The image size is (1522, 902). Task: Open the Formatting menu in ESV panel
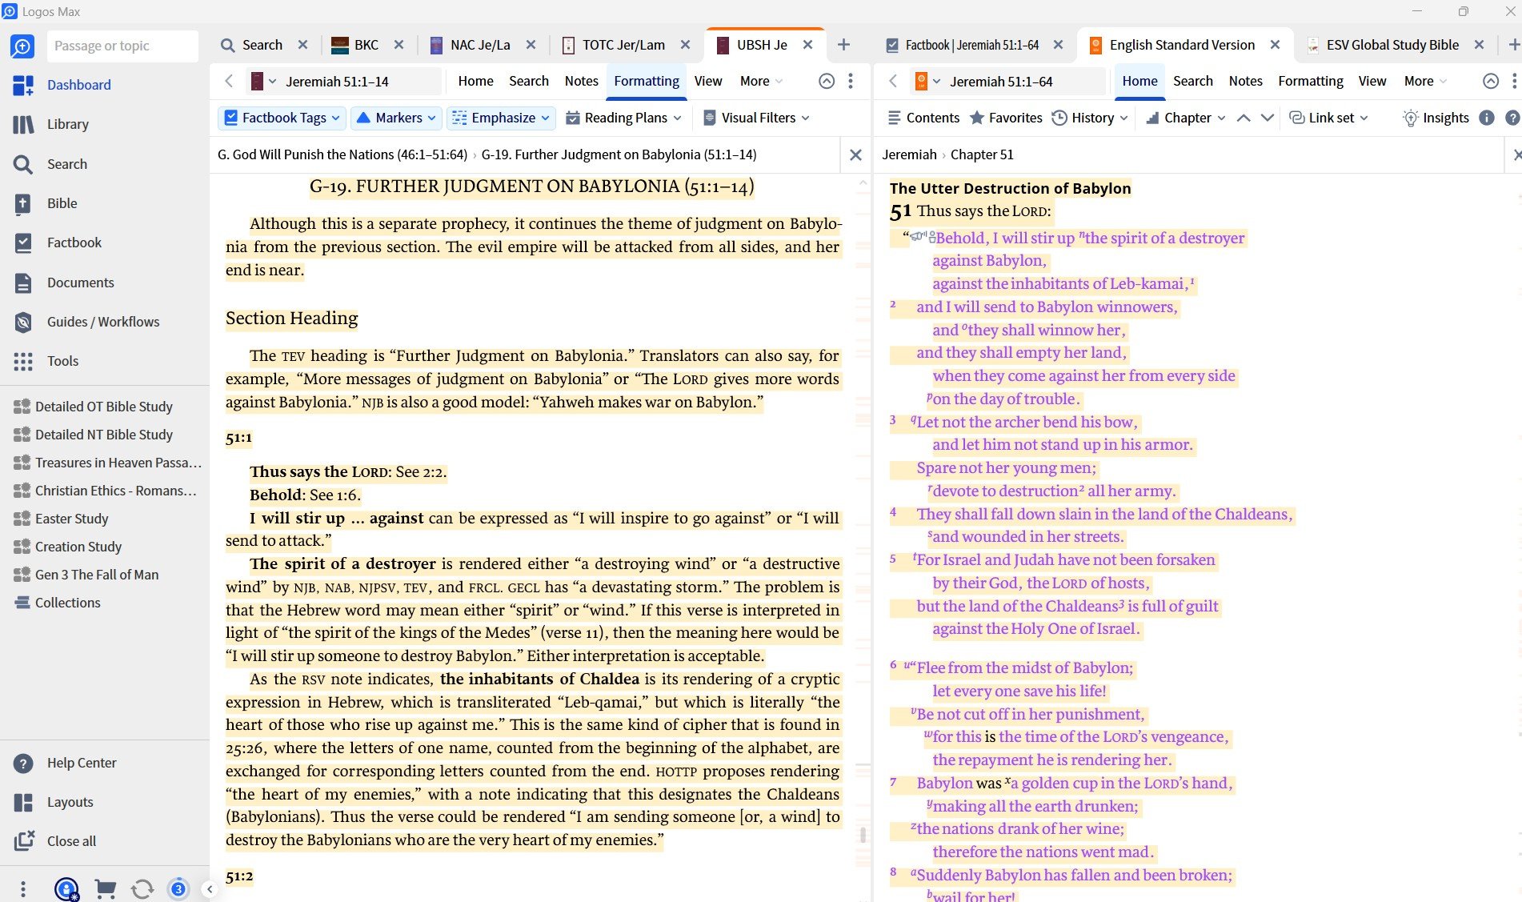1311,81
